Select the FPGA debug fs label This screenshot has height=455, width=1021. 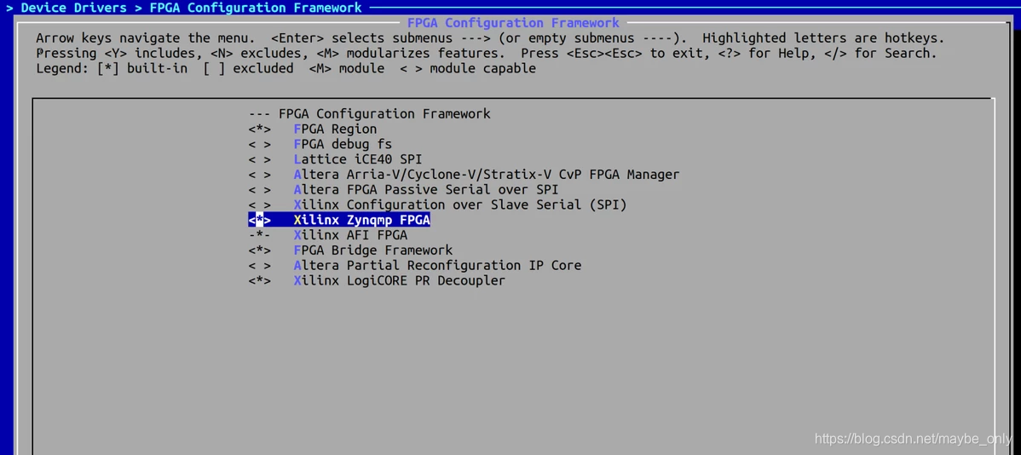(x=343, y=144)
